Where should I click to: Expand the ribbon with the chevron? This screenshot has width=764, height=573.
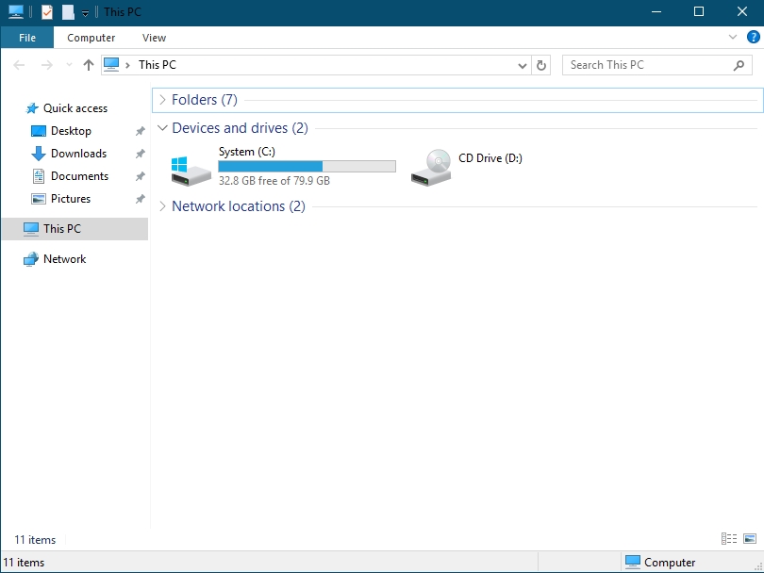click(732, 37)
